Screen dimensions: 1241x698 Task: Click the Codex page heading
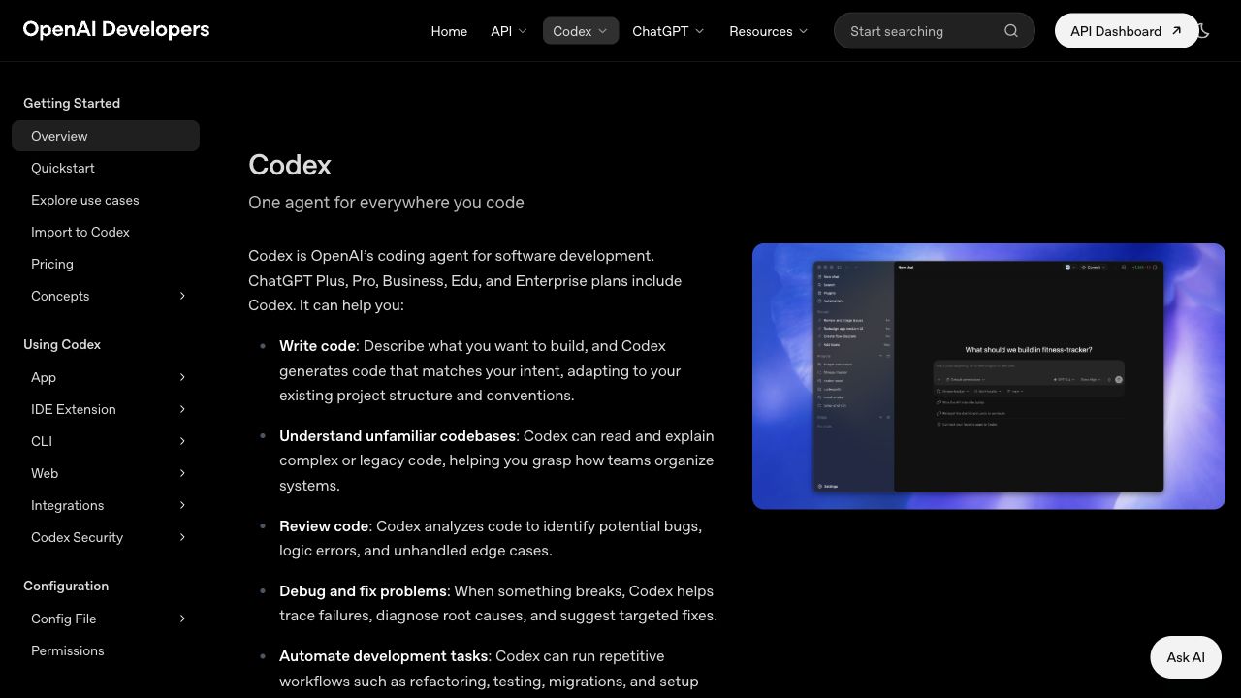point(290,165)
